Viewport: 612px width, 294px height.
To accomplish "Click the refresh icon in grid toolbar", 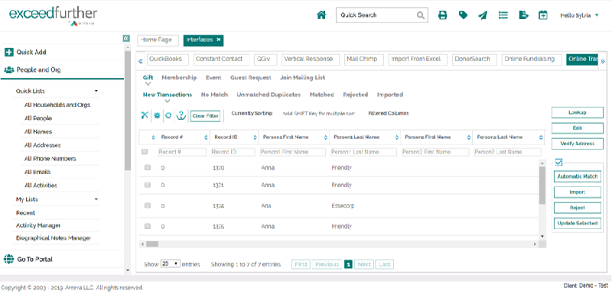I will click(x=168, y=115).
